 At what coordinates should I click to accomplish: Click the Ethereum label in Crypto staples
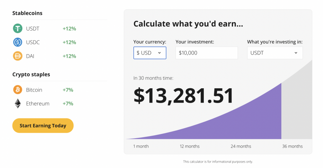pos(38,103)
